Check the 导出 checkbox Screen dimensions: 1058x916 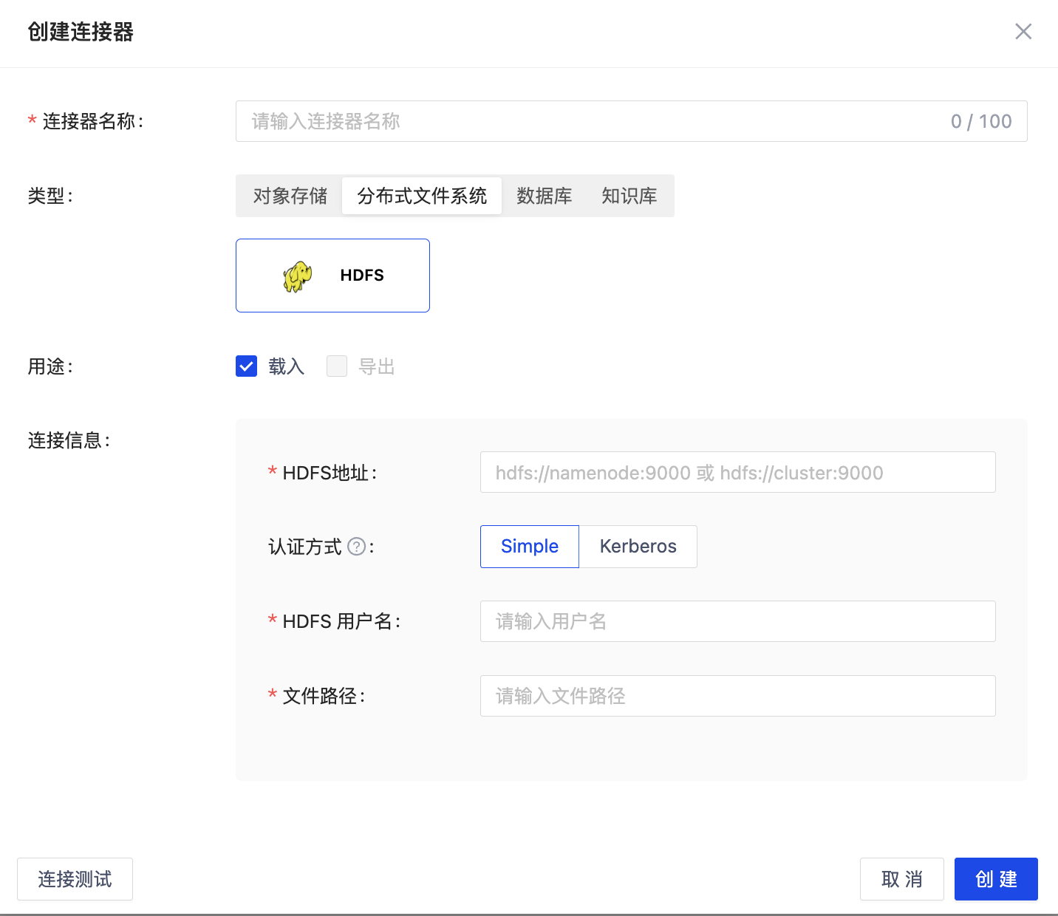point(337,366)
